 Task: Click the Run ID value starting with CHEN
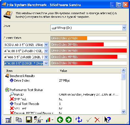click(x=88, y=95)
